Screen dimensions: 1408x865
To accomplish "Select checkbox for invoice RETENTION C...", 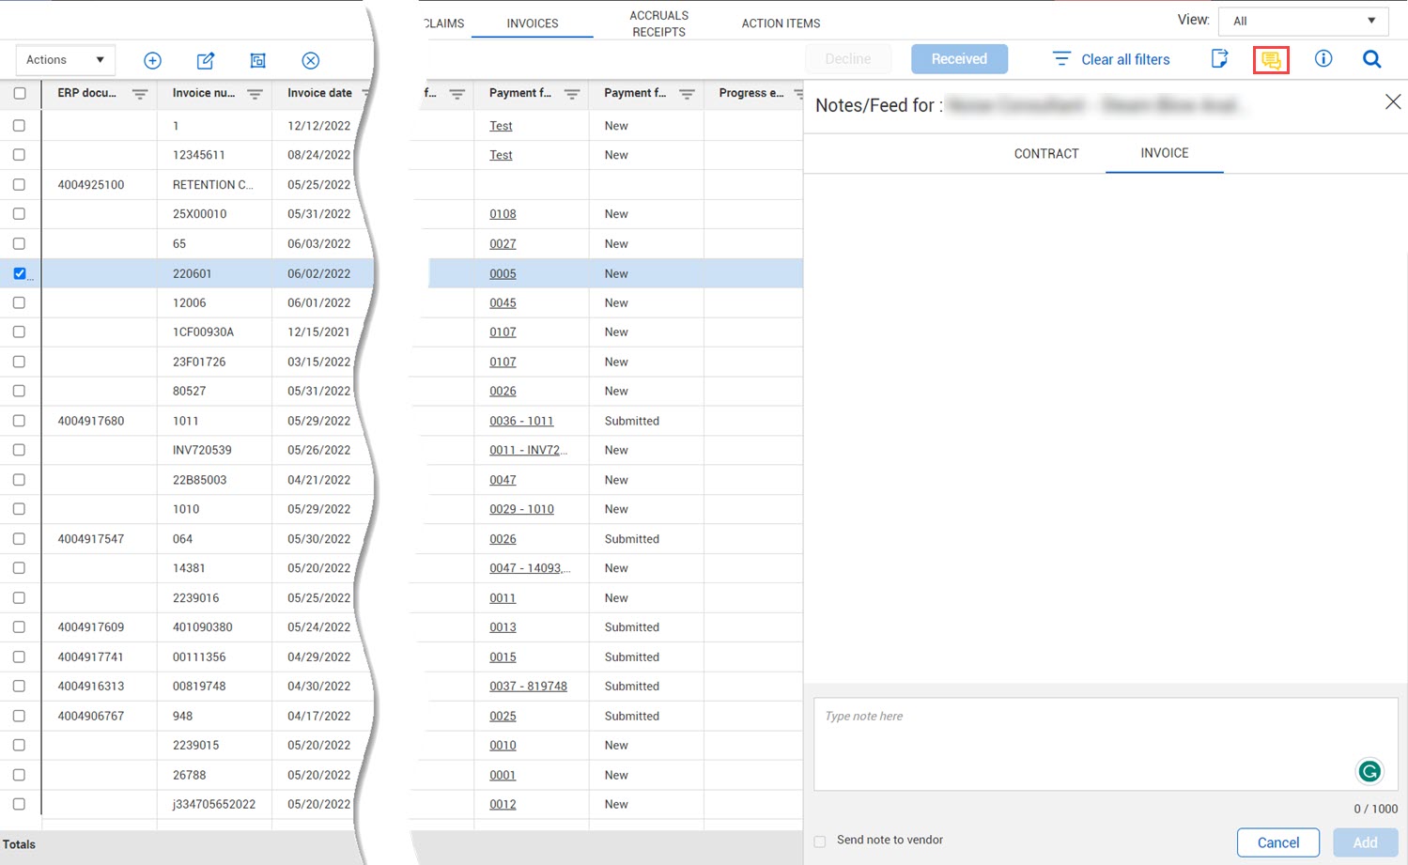I will (20, 185).
